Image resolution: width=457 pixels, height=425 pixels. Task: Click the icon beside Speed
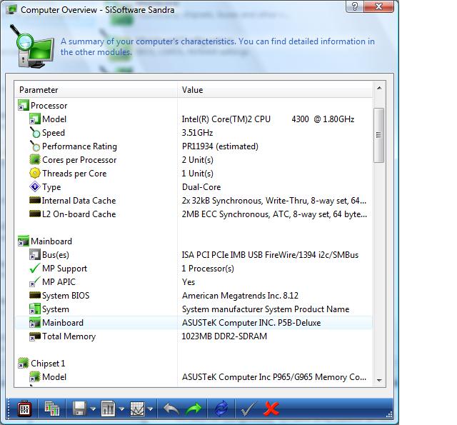coord(35,133)
